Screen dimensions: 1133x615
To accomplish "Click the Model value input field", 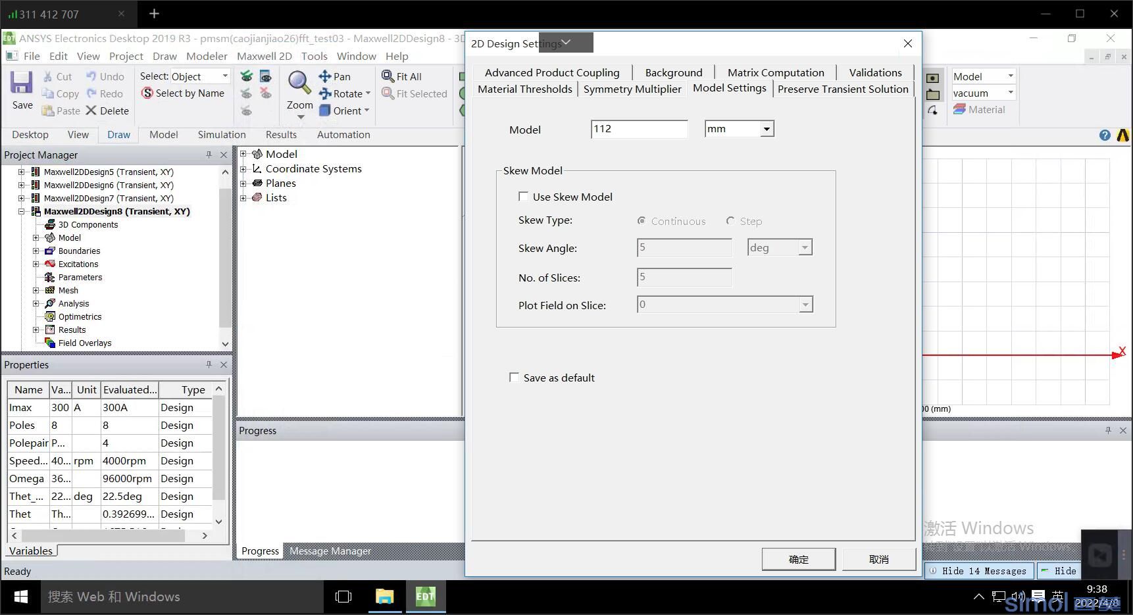I will pos(639,129).
